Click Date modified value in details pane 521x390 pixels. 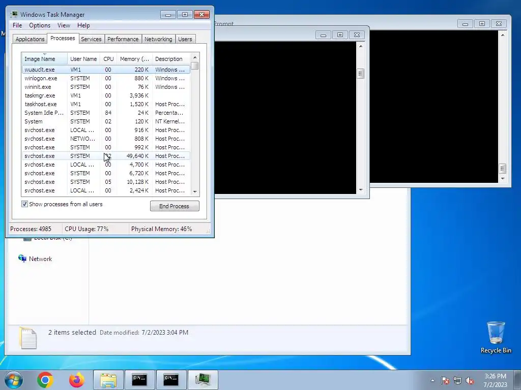point(165,332)
